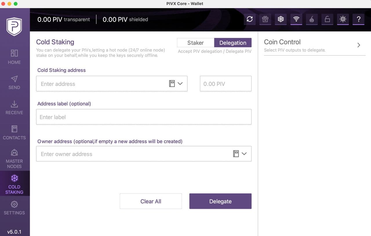
Task: Select SEND in the left sidebar
Action: pos(14,83)
